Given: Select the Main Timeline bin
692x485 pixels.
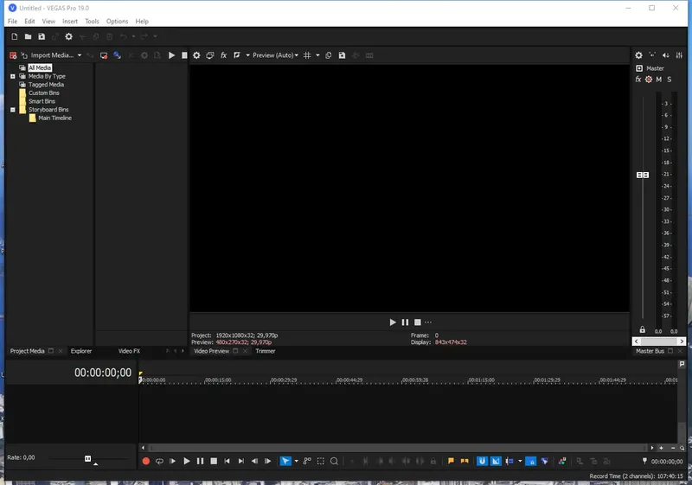Looking at the screenshot, I should coord(54,118).
